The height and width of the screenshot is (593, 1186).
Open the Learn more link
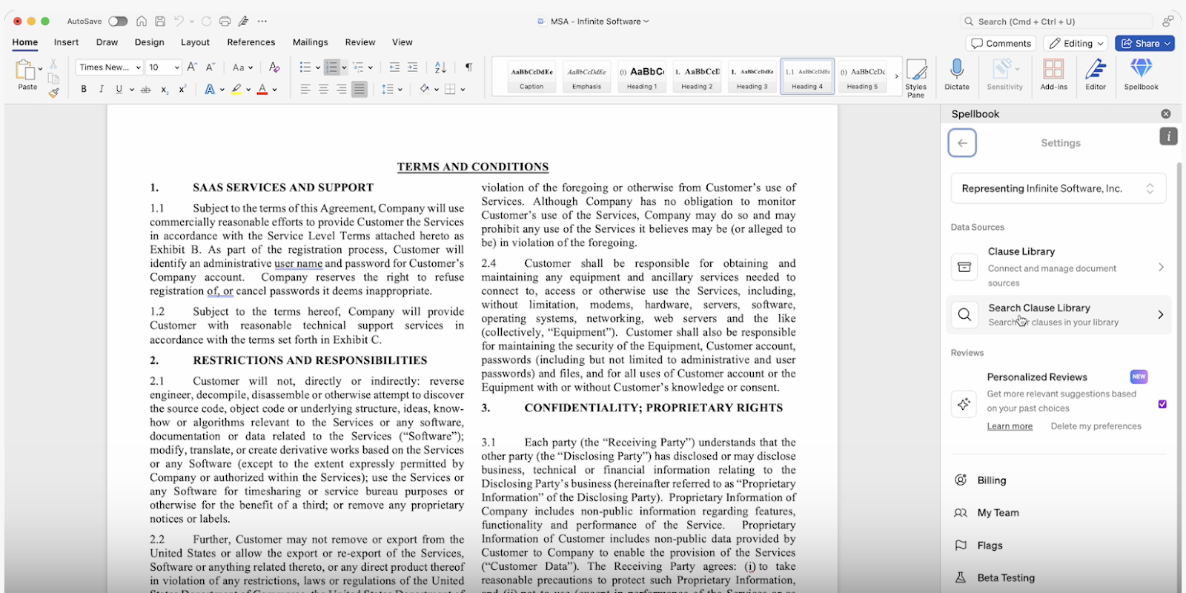1010,426
